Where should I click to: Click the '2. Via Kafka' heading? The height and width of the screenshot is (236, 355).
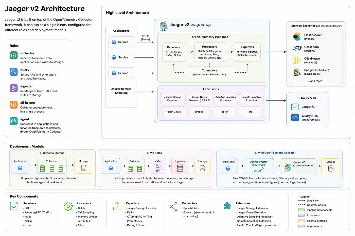(154, 153)
